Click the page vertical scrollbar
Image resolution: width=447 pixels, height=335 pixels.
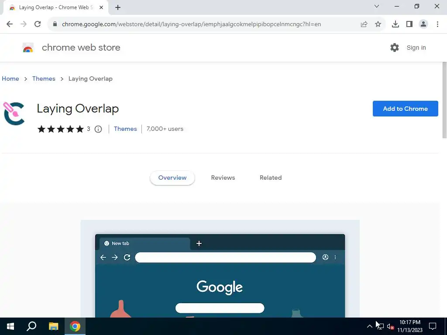pyautogui.click(x=444, y=100)
